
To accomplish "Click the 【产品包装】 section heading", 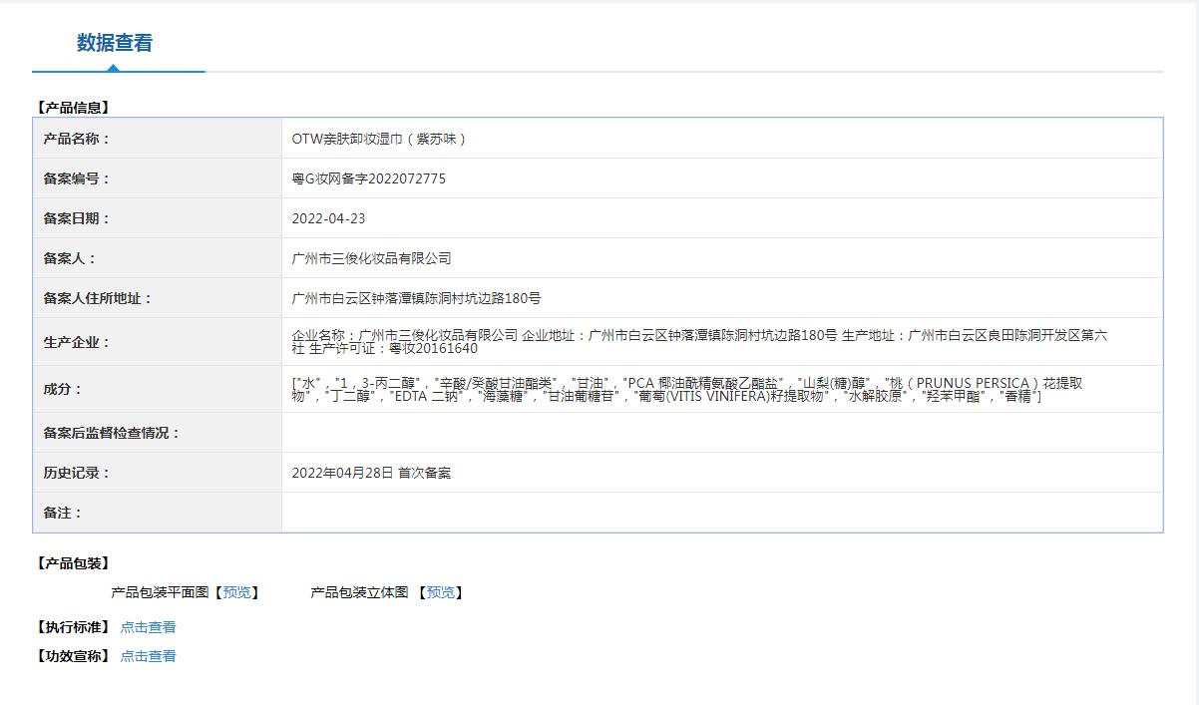I will click(73, 563).
